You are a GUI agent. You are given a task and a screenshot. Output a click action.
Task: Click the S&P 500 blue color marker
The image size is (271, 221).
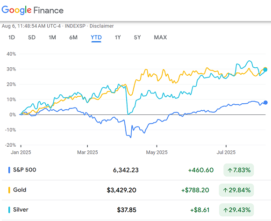click(9, 170)
